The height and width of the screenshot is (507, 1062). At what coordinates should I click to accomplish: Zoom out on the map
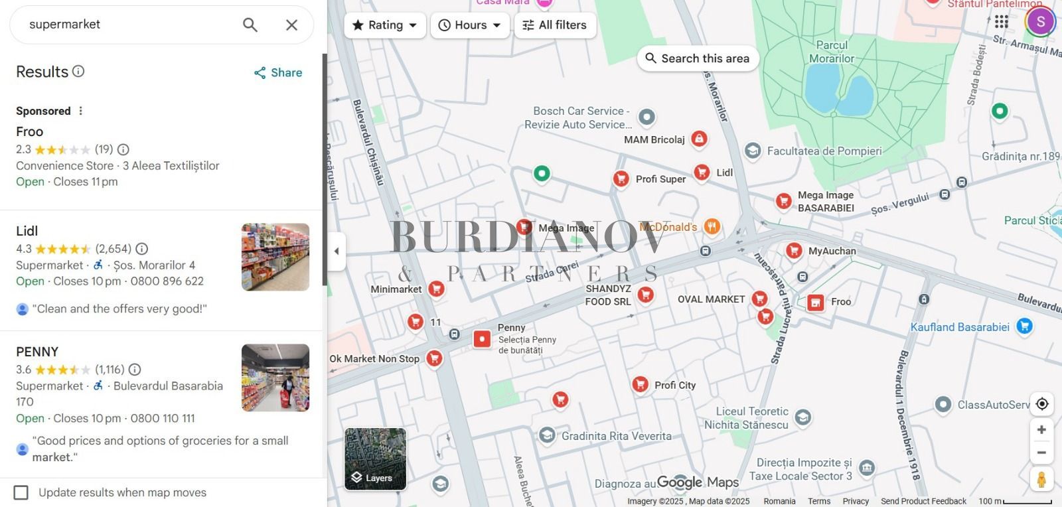(1042, 453)
